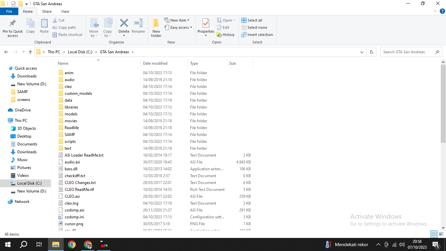Sort files by Date modified column
446x251 pixels.
point(164,63)
